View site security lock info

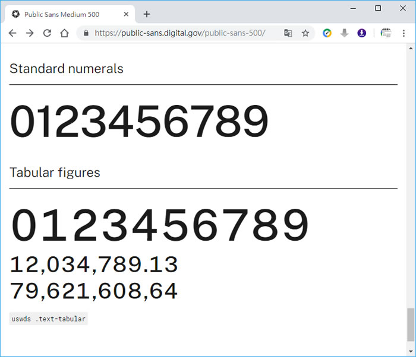86,33
